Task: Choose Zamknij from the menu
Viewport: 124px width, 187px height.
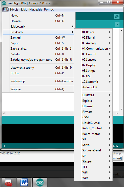Action: 38,38
